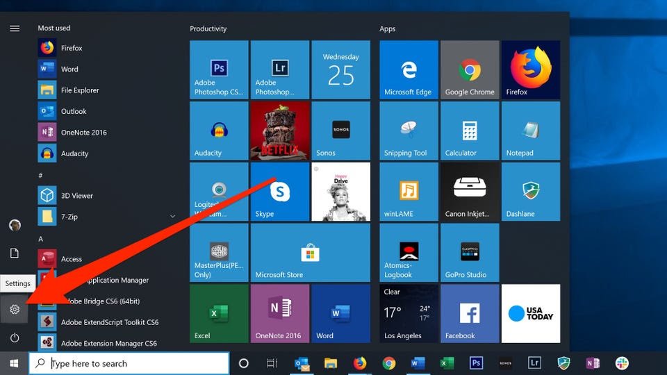Launch Firefox from Most used list
This screenshot has height=375, width=667.
pos(106,48)
